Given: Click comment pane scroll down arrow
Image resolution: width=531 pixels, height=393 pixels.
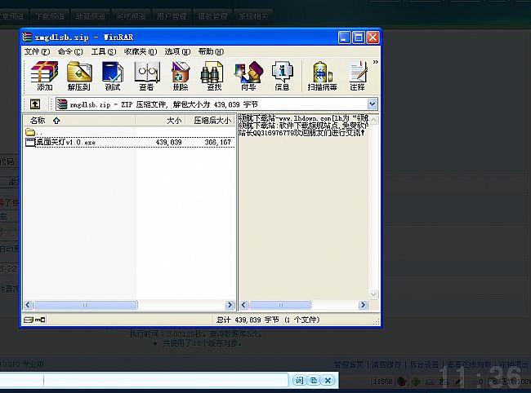Looking at the screenshot, I should (373, 294).
